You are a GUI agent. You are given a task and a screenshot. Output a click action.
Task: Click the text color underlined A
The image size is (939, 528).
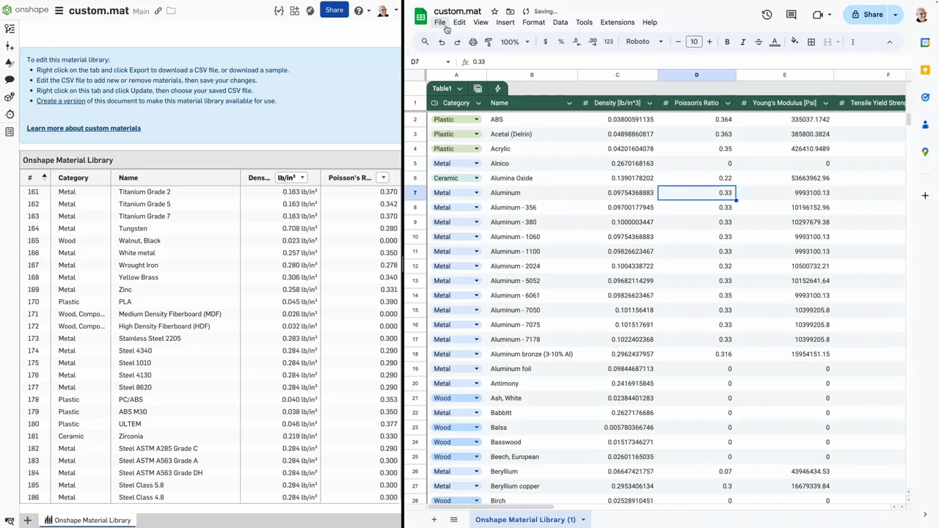coord(775,42)
